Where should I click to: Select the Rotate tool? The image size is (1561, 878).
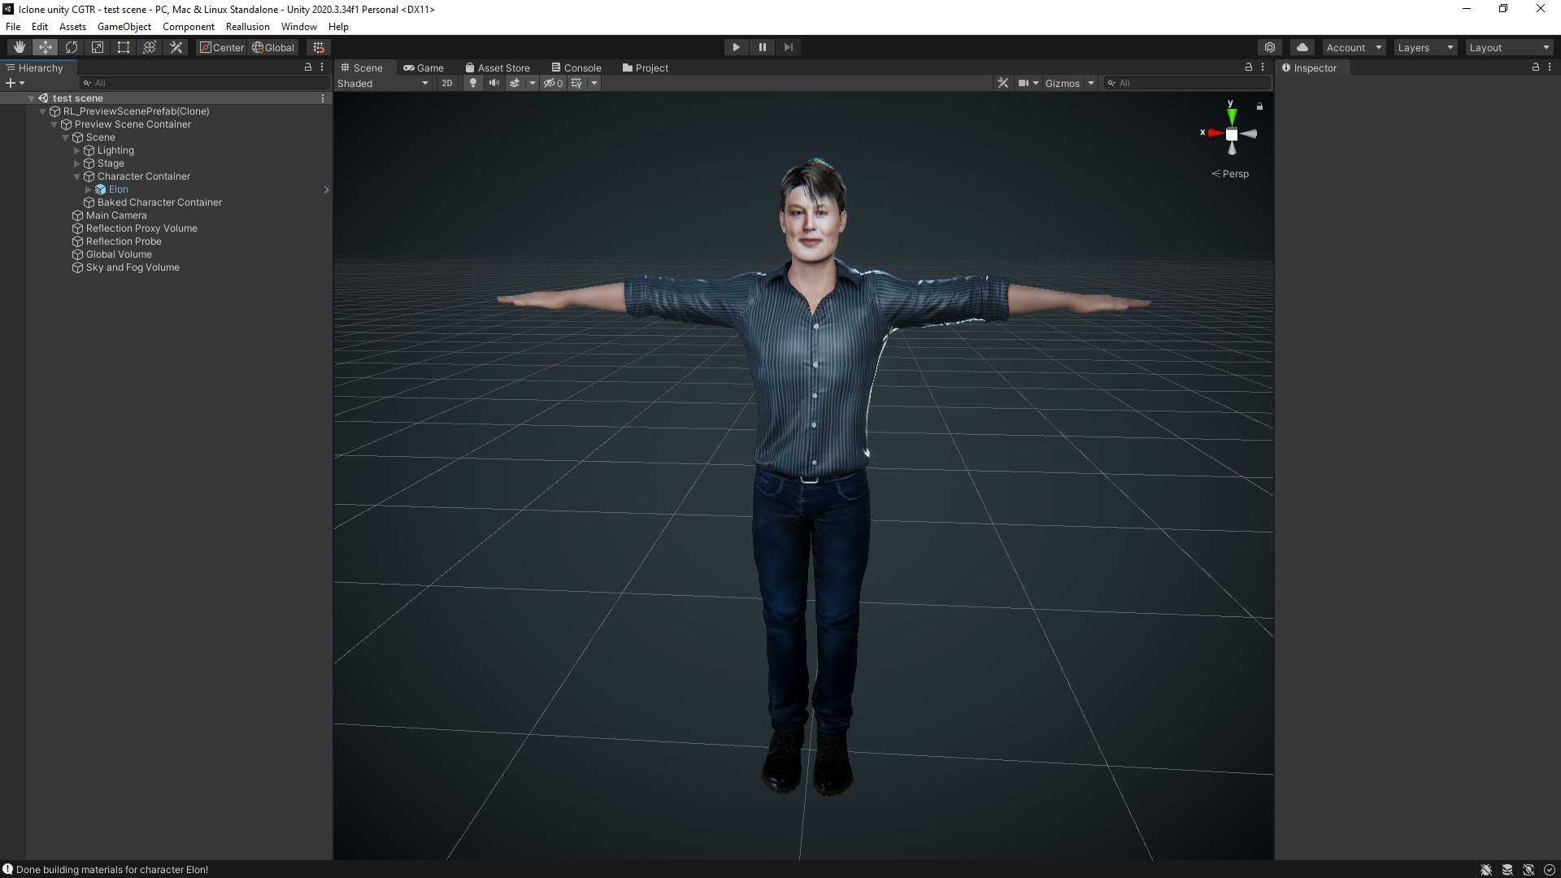click(71, 47)
